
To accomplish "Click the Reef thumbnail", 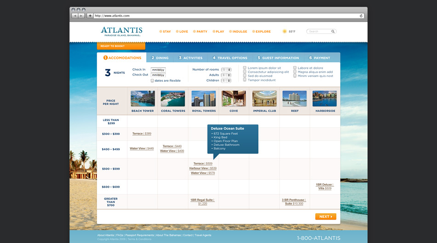I will coord(294,99).
